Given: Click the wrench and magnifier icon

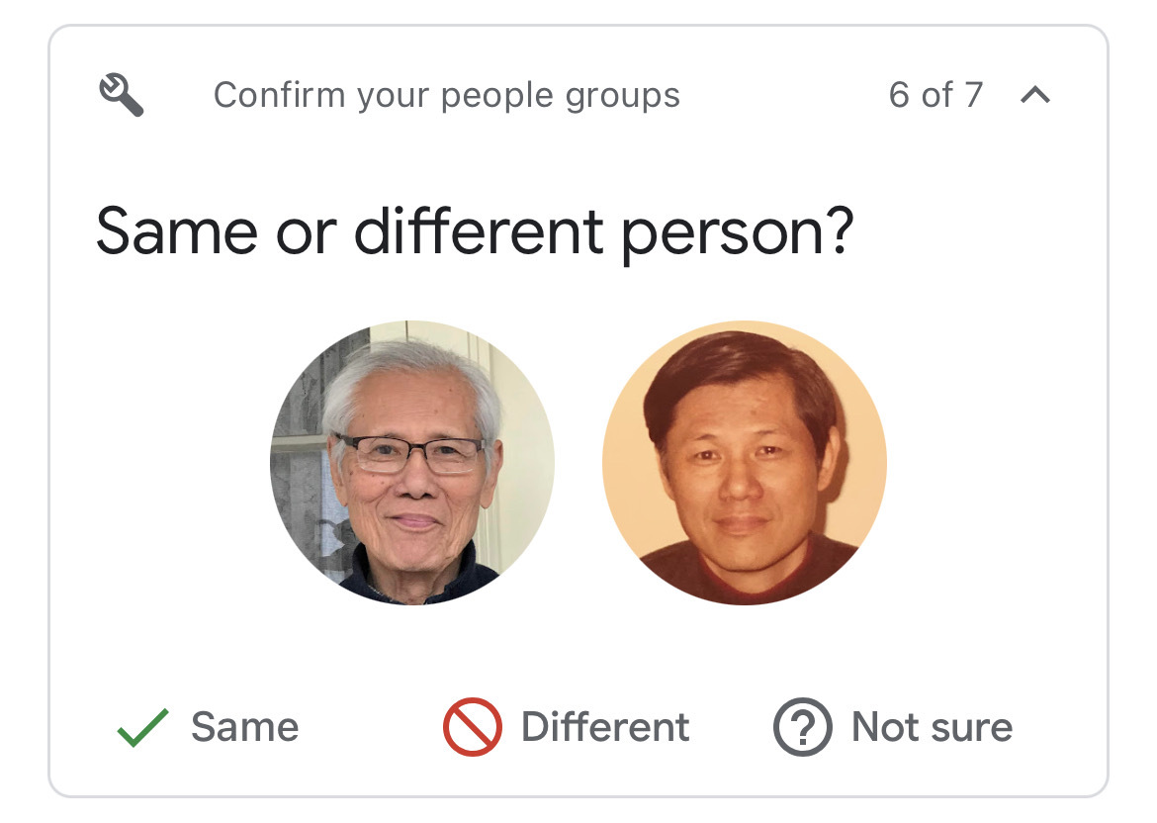Looking at the screenshot, I should 122,95.
